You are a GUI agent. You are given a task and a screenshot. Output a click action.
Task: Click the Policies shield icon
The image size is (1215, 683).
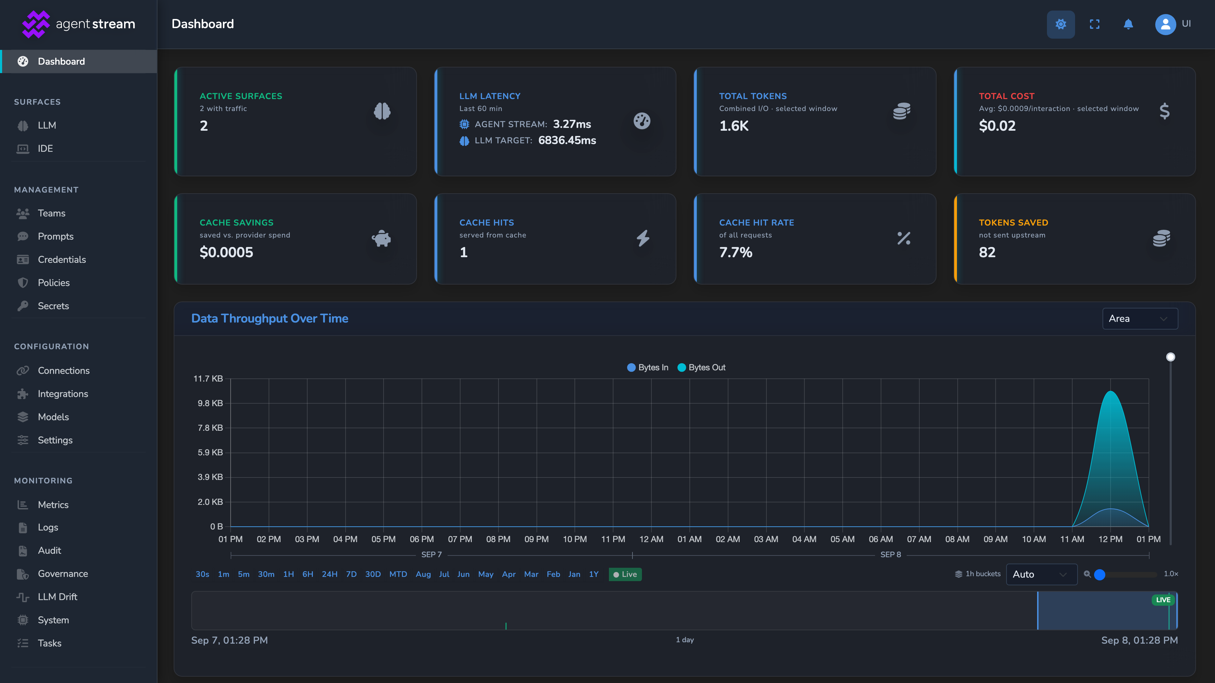[22, 282]
